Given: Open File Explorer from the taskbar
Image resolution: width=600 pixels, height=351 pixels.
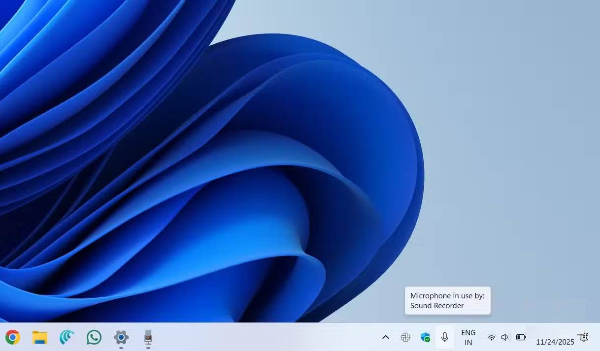Looking at the screenshot, I should pos(39,338).
